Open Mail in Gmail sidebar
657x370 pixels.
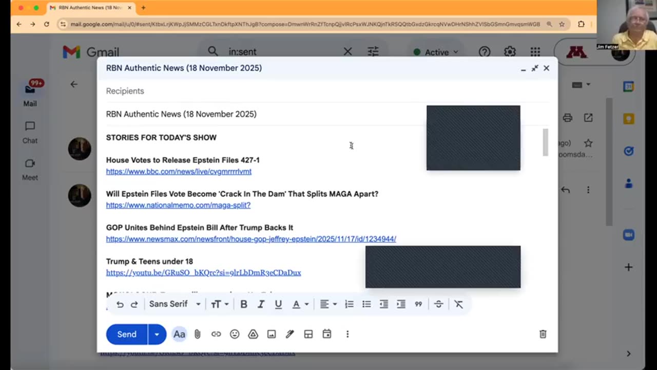coord(30,93)
